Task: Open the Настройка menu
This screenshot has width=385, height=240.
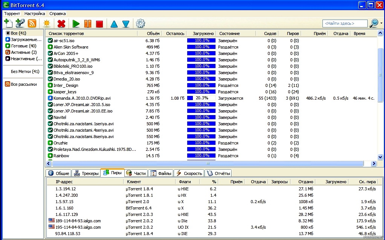Action: [x=35, y=14]
